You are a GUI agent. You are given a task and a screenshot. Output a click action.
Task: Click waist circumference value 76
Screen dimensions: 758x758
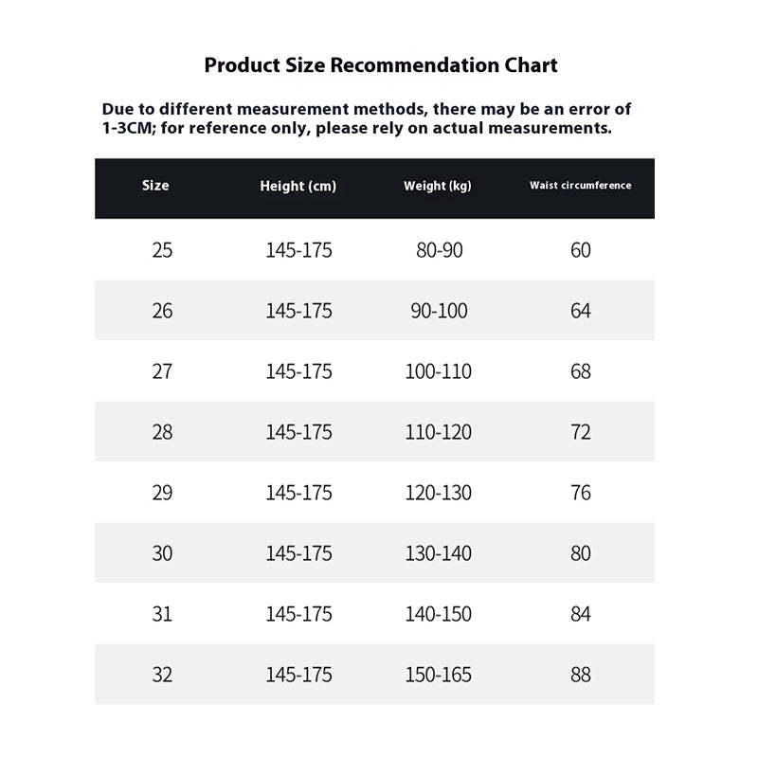pyautogui.click(x=581, y=493)
